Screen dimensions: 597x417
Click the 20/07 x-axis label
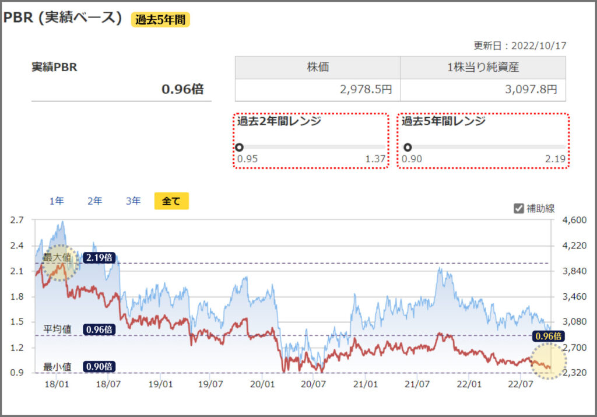coord(313,384)
